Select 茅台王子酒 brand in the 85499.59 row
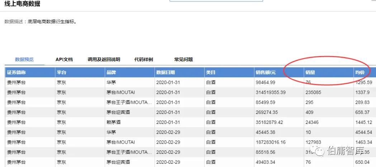The height and width of the screenshot is (167, 376). [x=129, y=102]
